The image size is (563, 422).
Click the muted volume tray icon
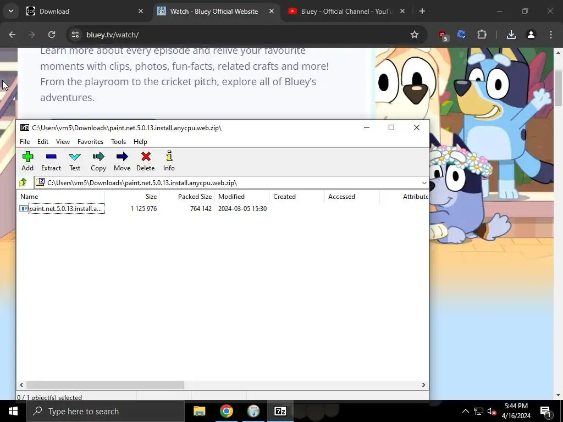point(492,411)
